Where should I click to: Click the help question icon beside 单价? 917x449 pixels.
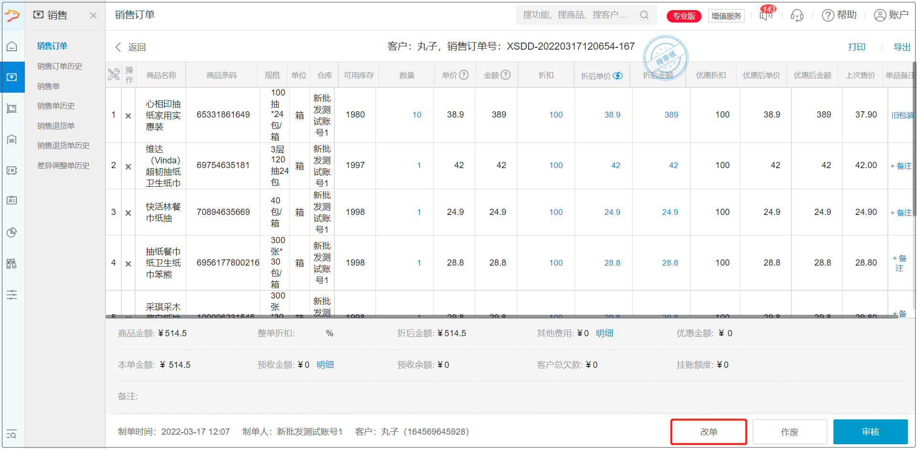click(x=464, y=75)
